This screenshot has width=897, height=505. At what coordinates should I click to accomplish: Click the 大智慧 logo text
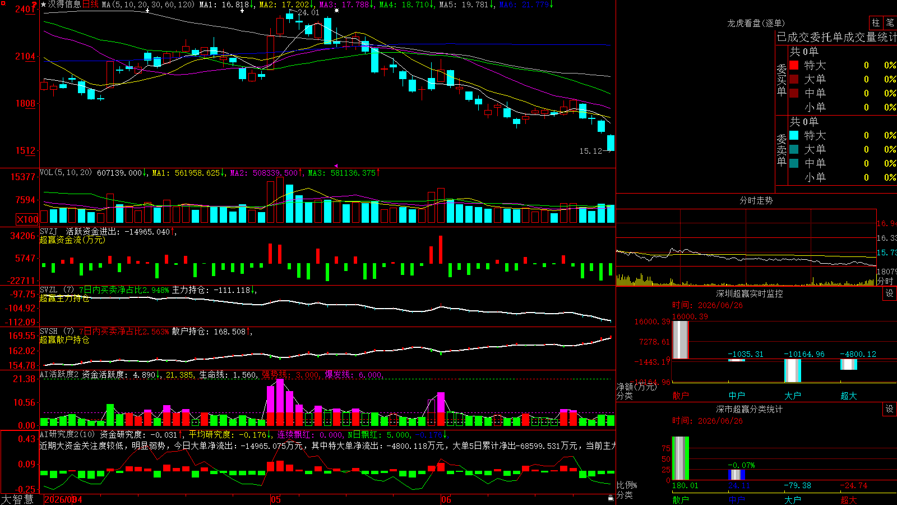17,499
